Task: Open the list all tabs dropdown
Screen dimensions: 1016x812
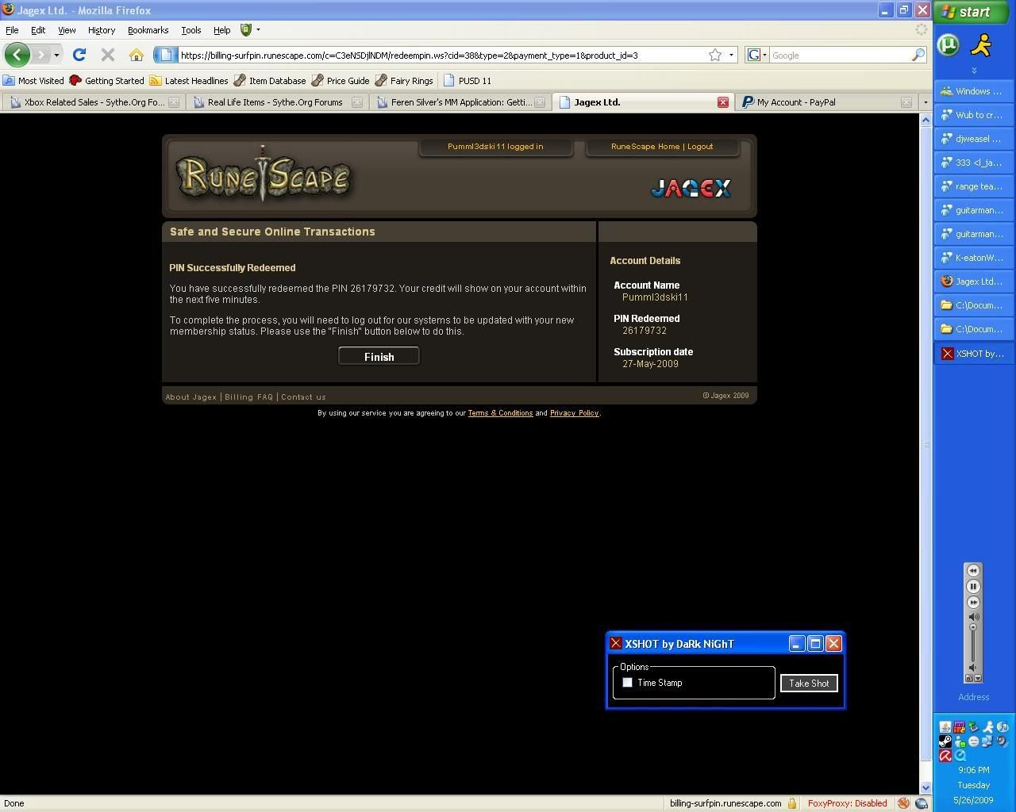Action: tap(925, 102)
